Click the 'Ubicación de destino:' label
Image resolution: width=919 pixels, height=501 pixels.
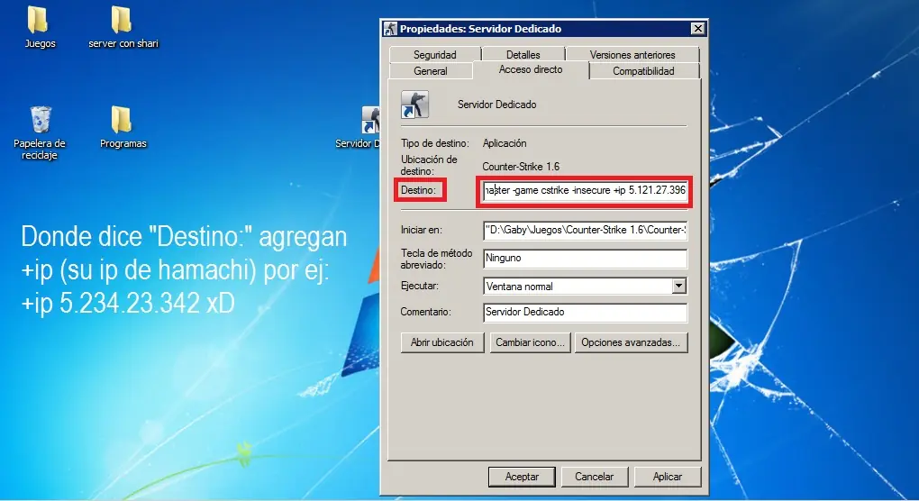coord(429,165)
